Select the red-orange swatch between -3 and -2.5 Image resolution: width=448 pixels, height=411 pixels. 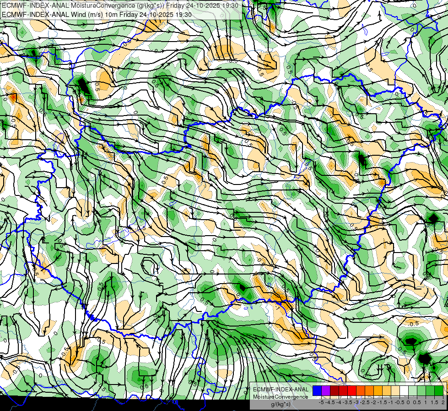click(361, 391)
